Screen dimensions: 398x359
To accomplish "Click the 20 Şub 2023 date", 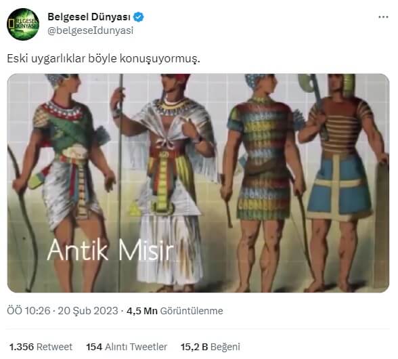I will tap(88, 311).
